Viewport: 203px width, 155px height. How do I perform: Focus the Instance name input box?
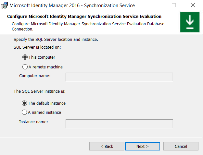click(119, 124)
